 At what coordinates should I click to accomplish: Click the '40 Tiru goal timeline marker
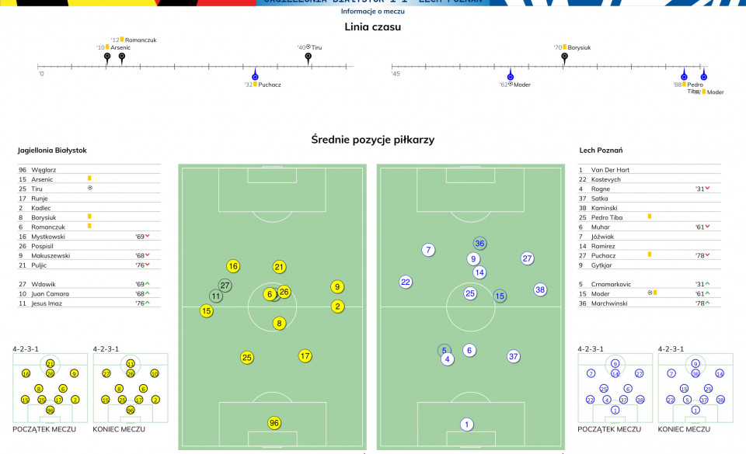click(309, 57)
